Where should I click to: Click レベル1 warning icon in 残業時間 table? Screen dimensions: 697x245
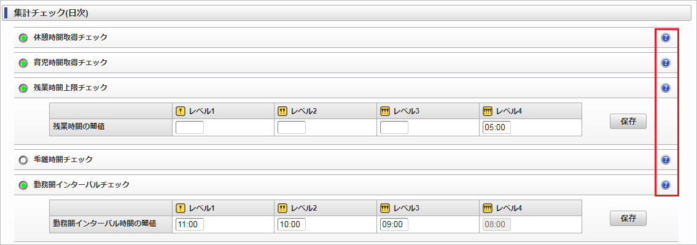pos(181,111)
